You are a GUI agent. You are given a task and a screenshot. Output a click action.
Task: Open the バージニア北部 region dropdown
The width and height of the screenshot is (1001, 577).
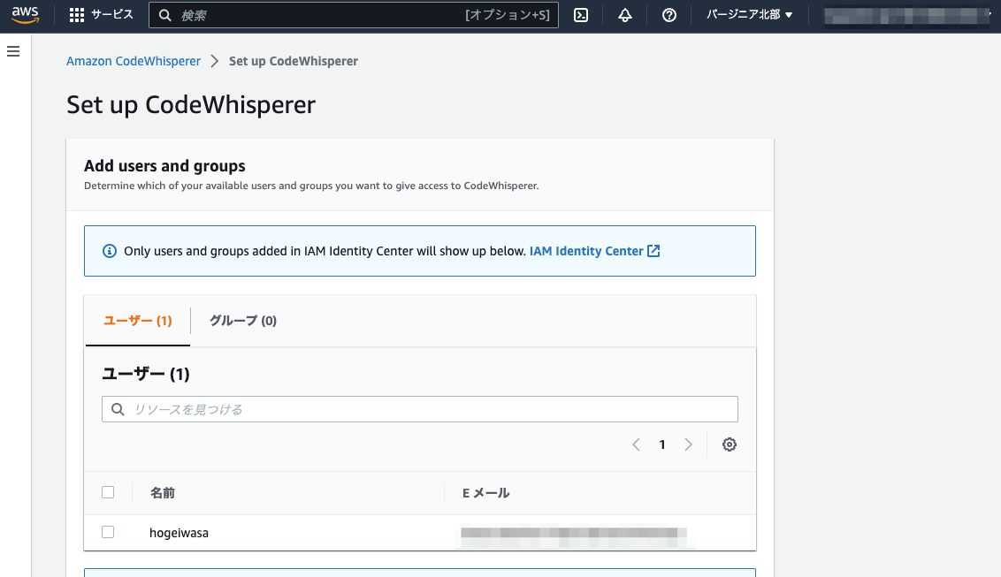point(748,14)
